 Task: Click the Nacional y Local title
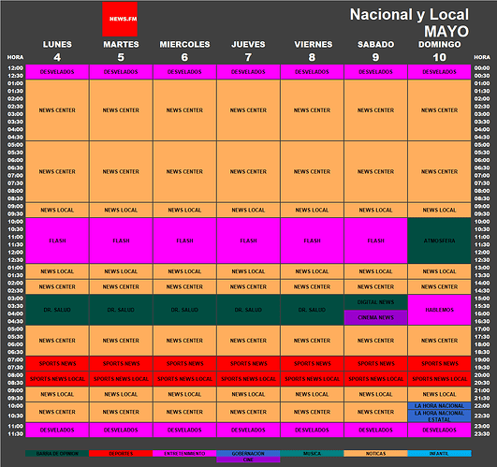coord(409,15)
